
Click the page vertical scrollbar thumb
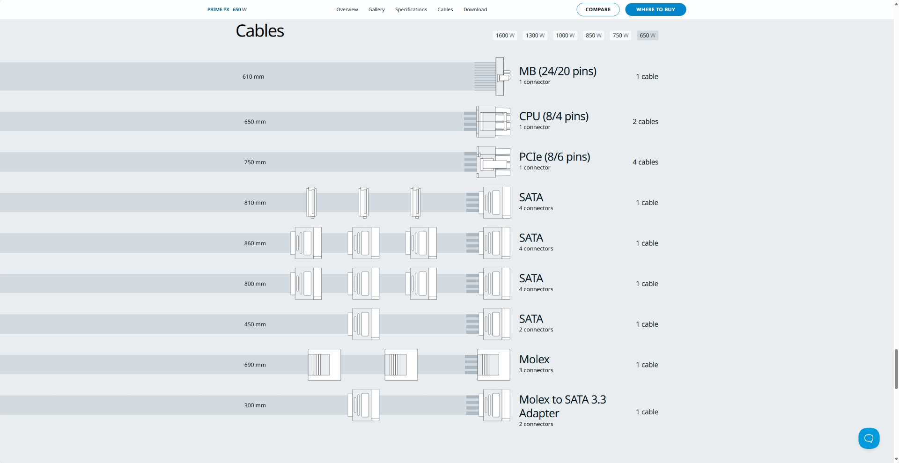coord(896,369)
